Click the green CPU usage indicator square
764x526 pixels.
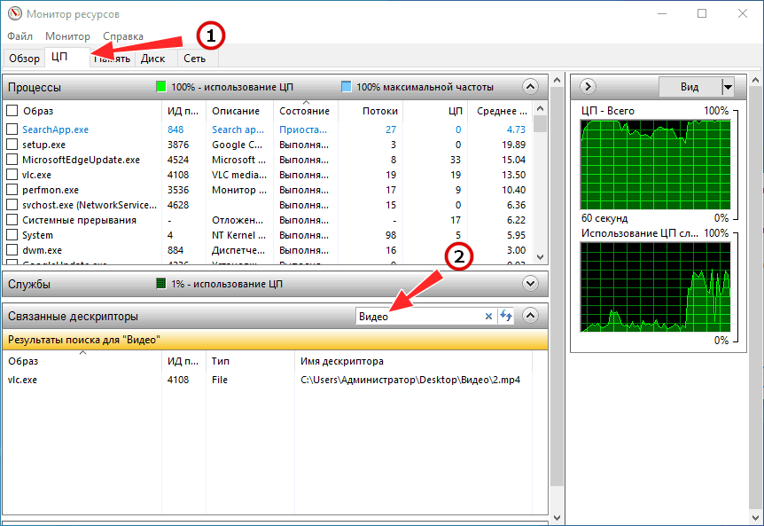(x=161, y=87)
